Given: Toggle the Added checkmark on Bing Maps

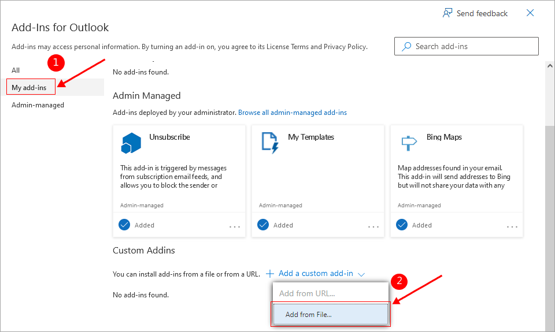Looking at the screenshot, I should coord(402,225).
